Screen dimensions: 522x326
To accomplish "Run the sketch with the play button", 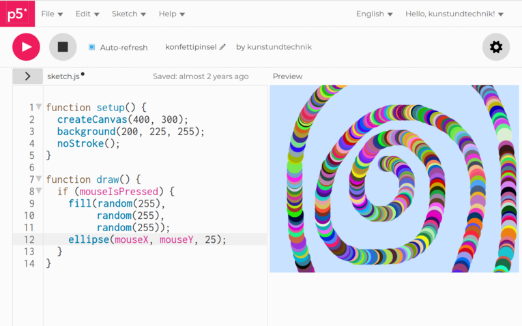I will [x=26, y=47].
